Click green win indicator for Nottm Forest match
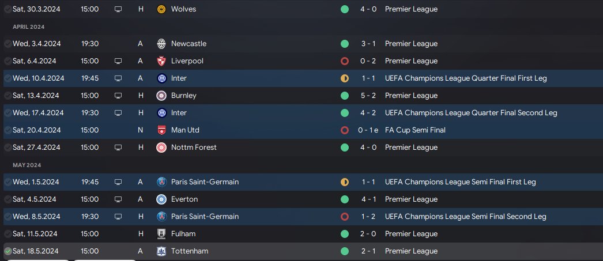This screenshot has height=261, width=603. (345, 147)
